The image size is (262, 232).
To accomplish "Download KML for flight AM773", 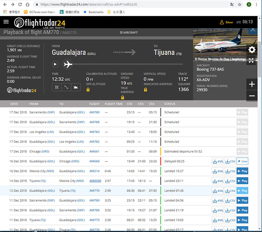I will (x=218, y=220).
